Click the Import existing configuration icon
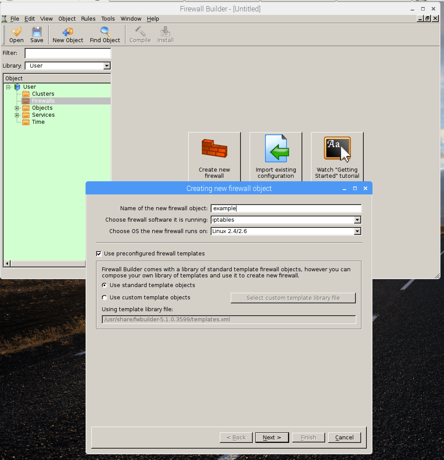Image resolution: width=444 pixels, height=460 pixels. (276, 149)
